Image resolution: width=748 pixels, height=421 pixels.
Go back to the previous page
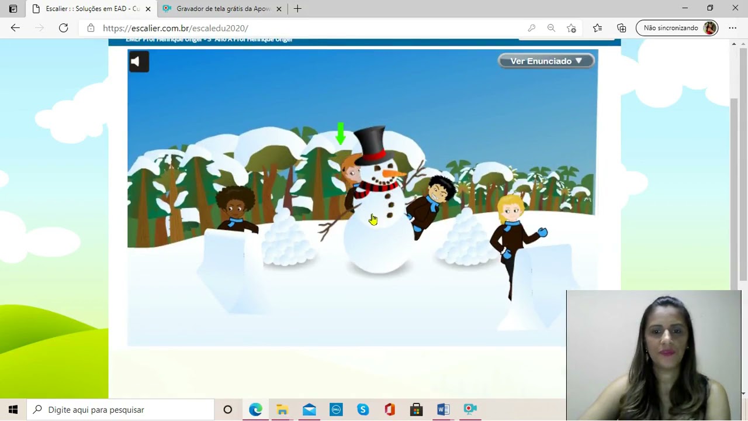click(x=15, y=28)
